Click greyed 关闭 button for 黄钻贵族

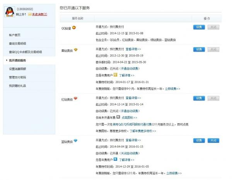[213, 49]
